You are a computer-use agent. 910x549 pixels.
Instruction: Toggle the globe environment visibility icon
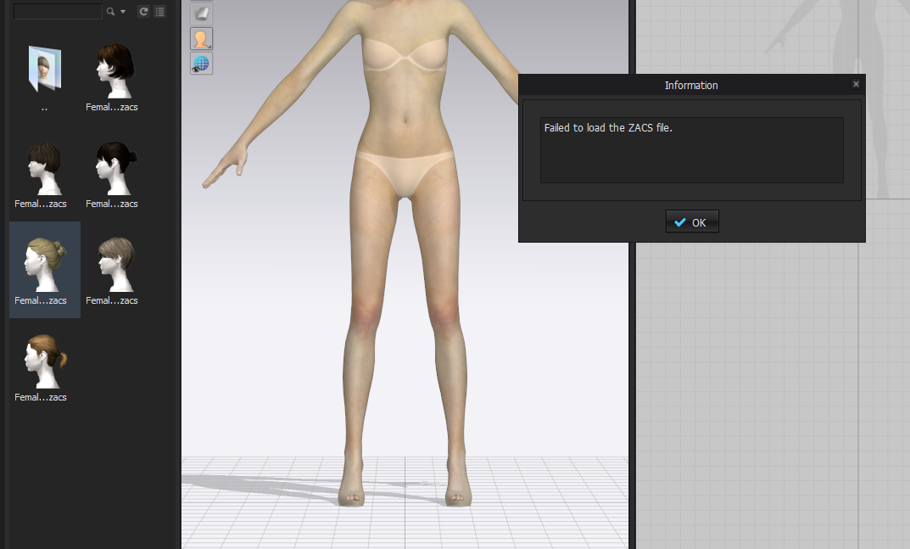[201, 64]
